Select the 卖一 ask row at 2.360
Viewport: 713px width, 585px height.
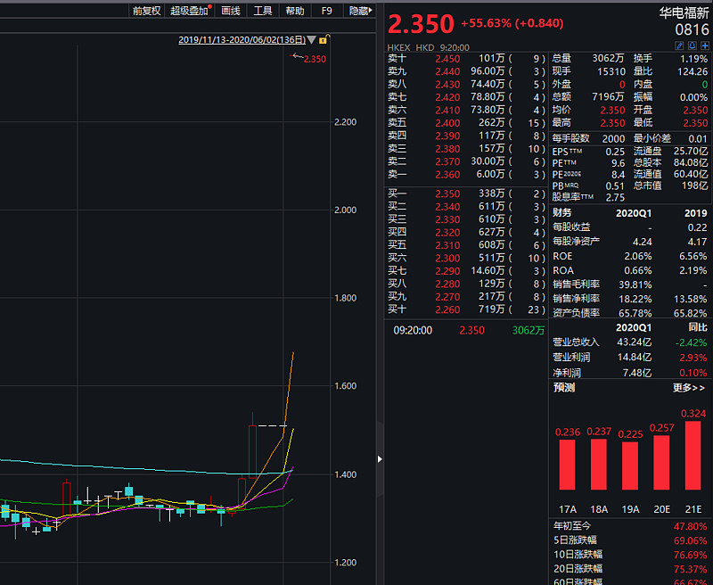(x=465, y=174)
